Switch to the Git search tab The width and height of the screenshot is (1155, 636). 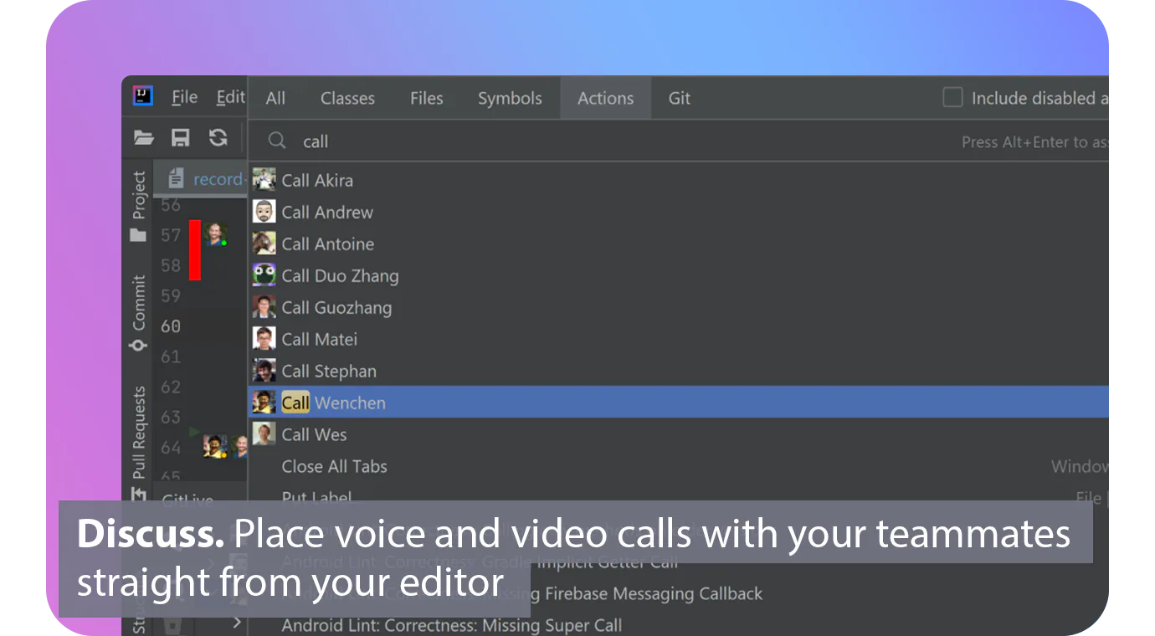(679, 98)
